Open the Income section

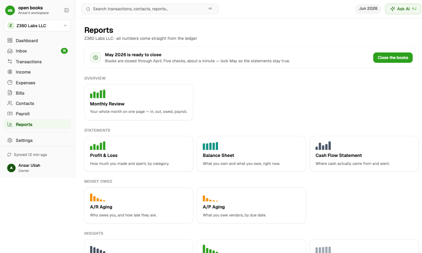[x=38, y=72]
